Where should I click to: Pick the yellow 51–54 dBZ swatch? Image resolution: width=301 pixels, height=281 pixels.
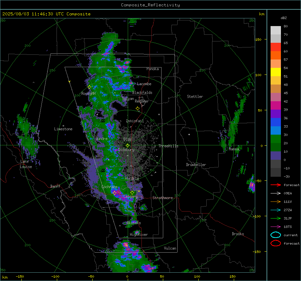276,72
